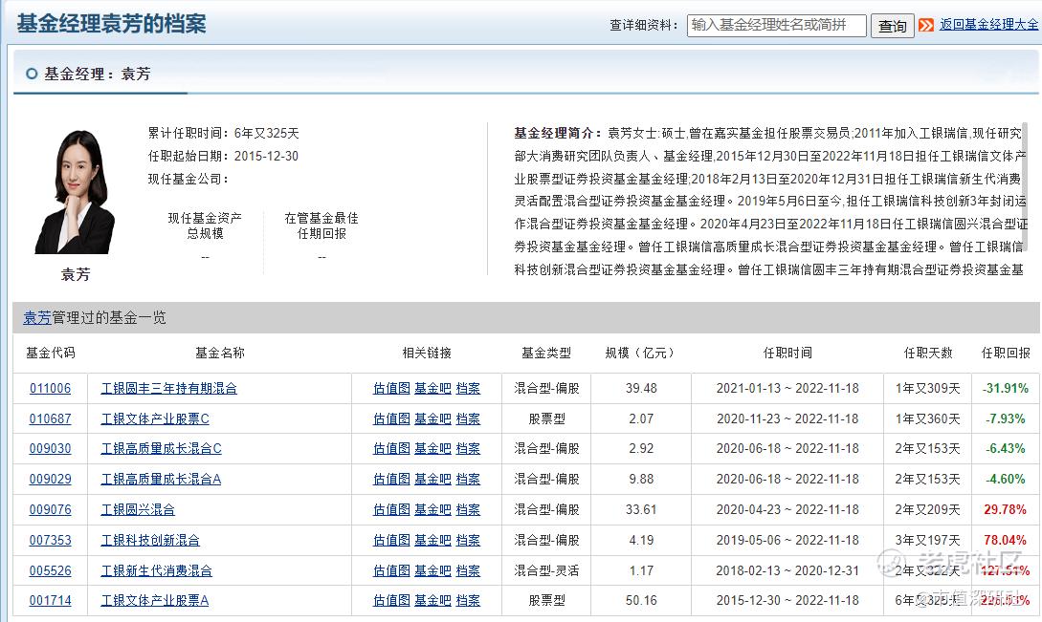Viewport: 1042px width, 622px height.
Task: Open fund code 009076
Action: 50,510
